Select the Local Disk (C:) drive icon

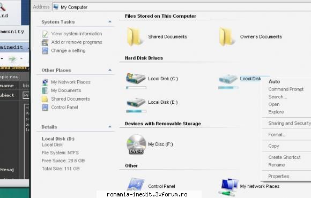pos(136,79)
